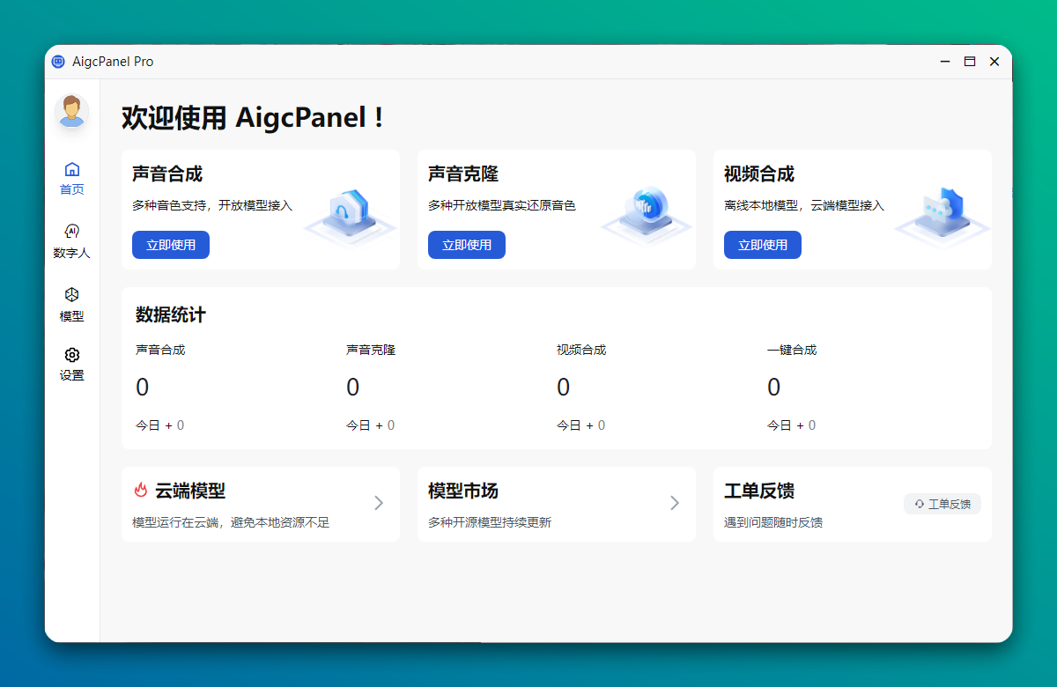Image resolution: width=1057 pixels, height=687 pixels.
Task: Click the text 离线本地模型，云端模型接入
Action: click(x=804, y=205)
